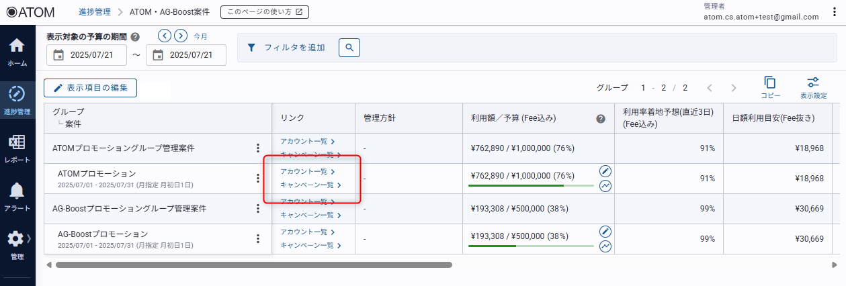
Task: Go to previous budget period arrow
Action: tap(165, 36)
